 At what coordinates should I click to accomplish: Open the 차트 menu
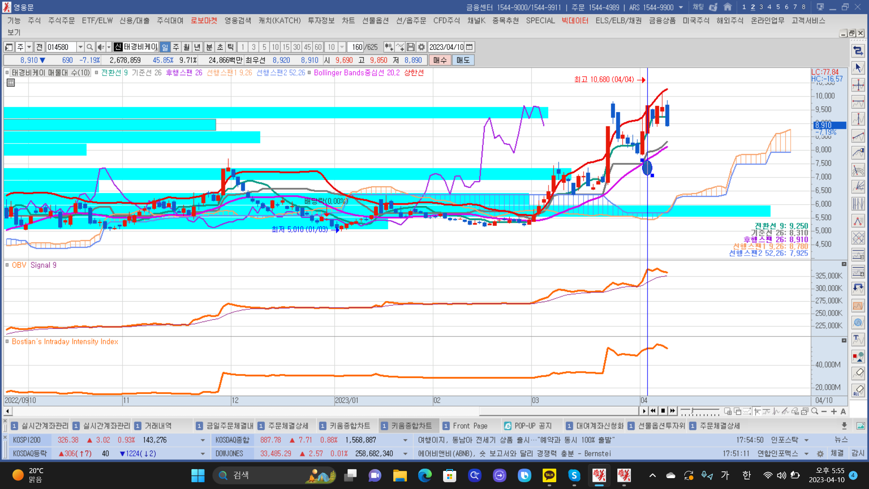tap(348, 21)
